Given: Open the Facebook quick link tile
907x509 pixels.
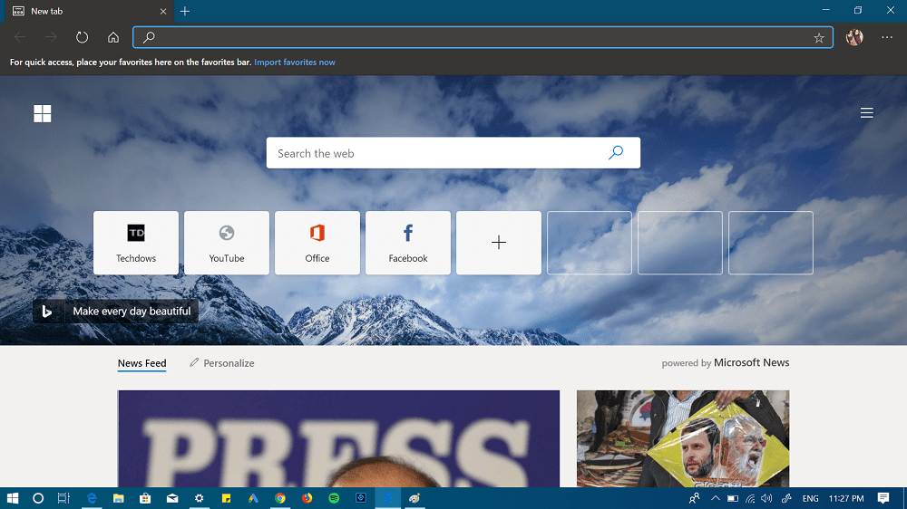Looking at the screenshot, I should pyautogui.click(x=408, y=243).
